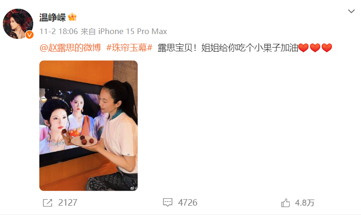Screen dimensions: 361x215
Task: Click the first red heart emoji
Action: [303, 48]
